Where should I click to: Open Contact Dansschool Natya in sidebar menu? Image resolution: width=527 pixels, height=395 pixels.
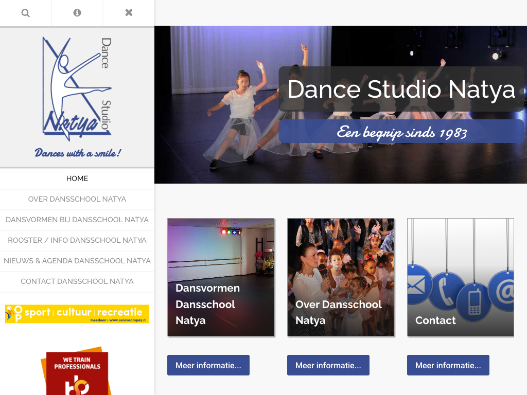77,281
